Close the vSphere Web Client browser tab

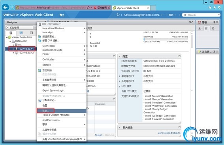point(148,8)
